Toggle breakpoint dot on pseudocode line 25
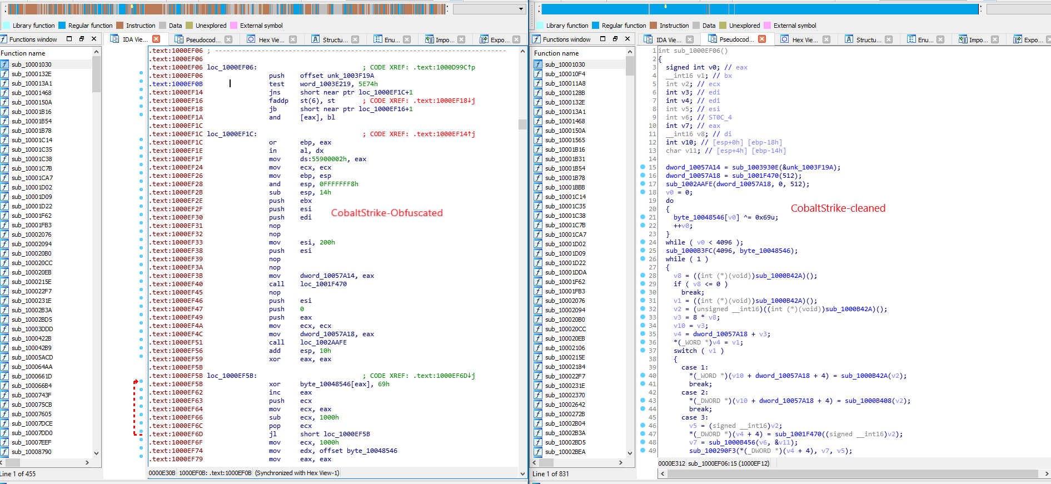 642,250
